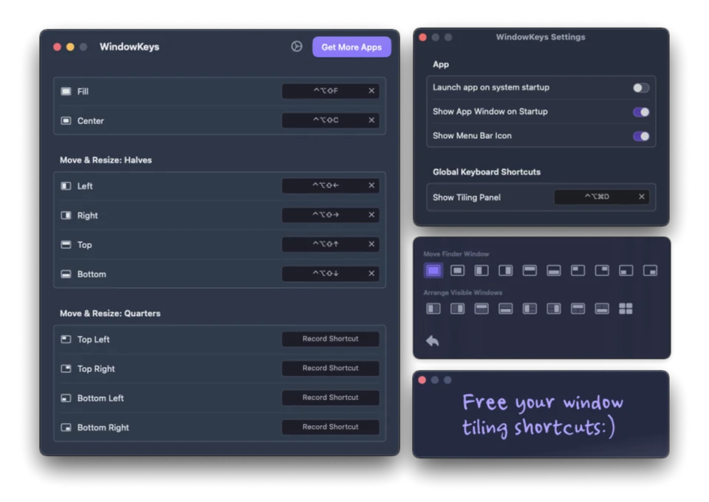Viewport: 709px width, 502px height.
Task: Click round icon left of Get More Apps
Action: click(x=297, y=47)
